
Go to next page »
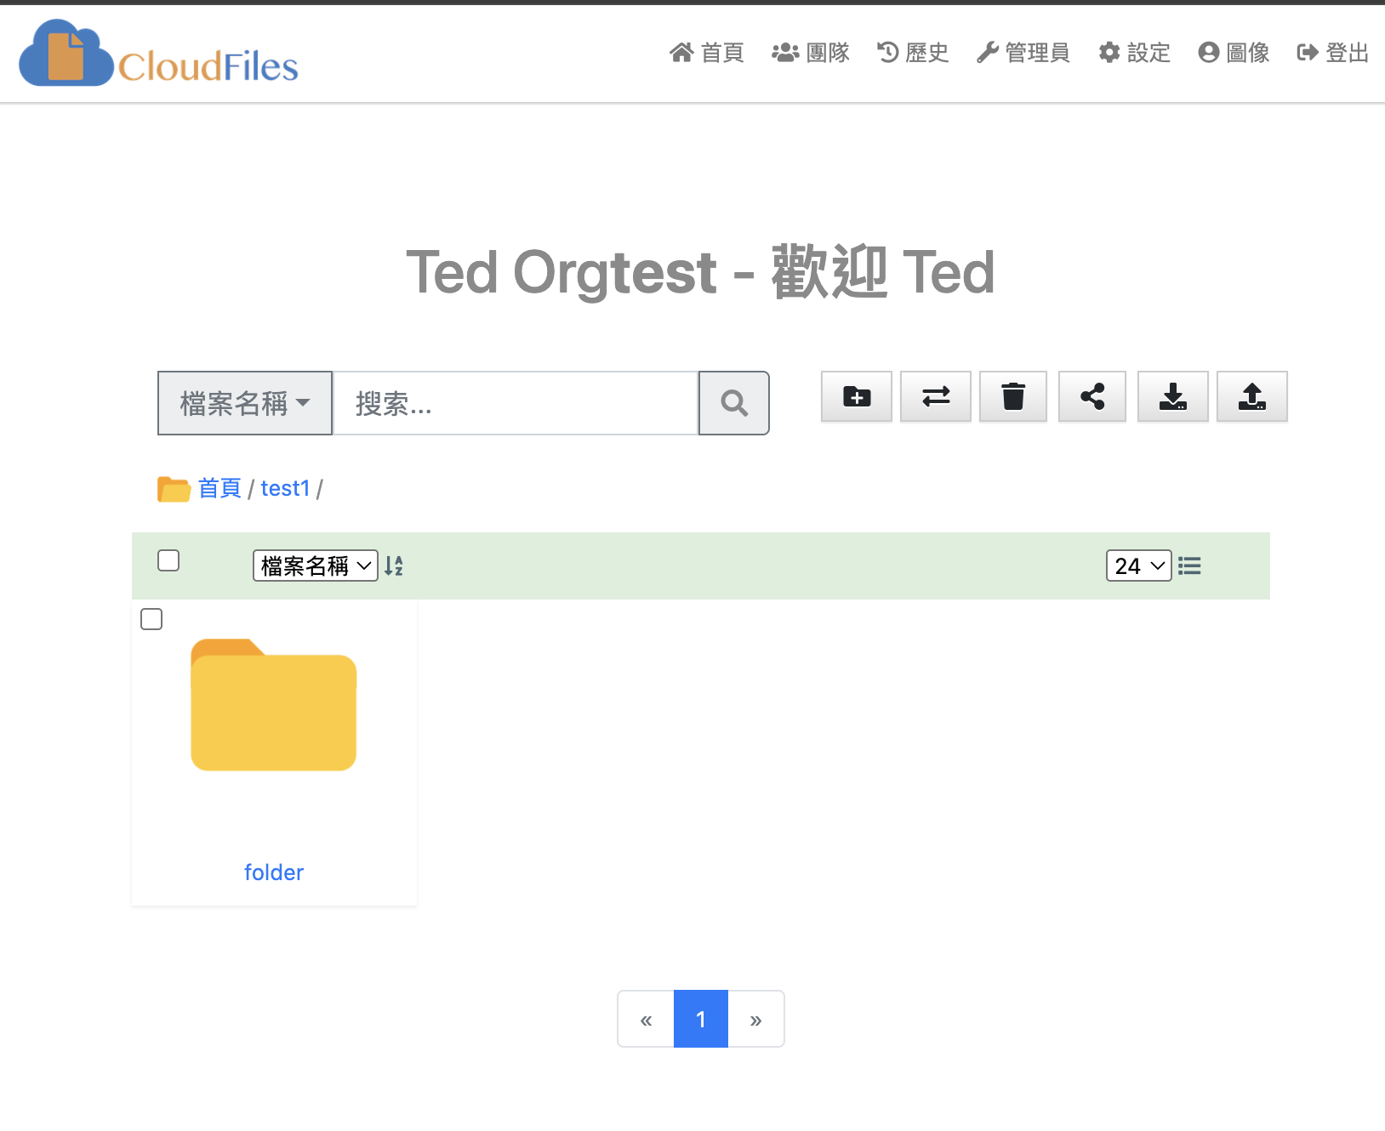[755, 1019]
